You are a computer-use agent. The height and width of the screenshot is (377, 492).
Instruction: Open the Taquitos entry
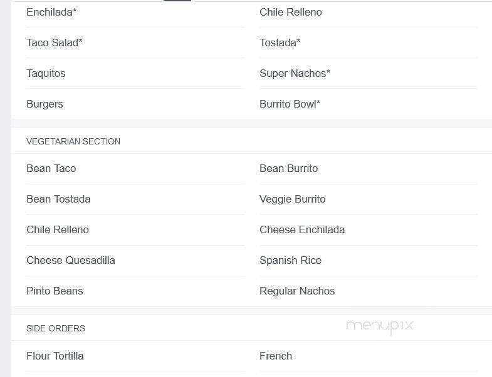click(46, 74)
